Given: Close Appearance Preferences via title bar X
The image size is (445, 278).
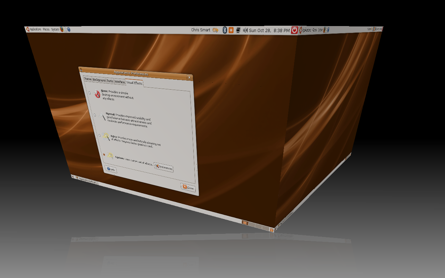Looking at the screenshot, I should pos(189,77).
